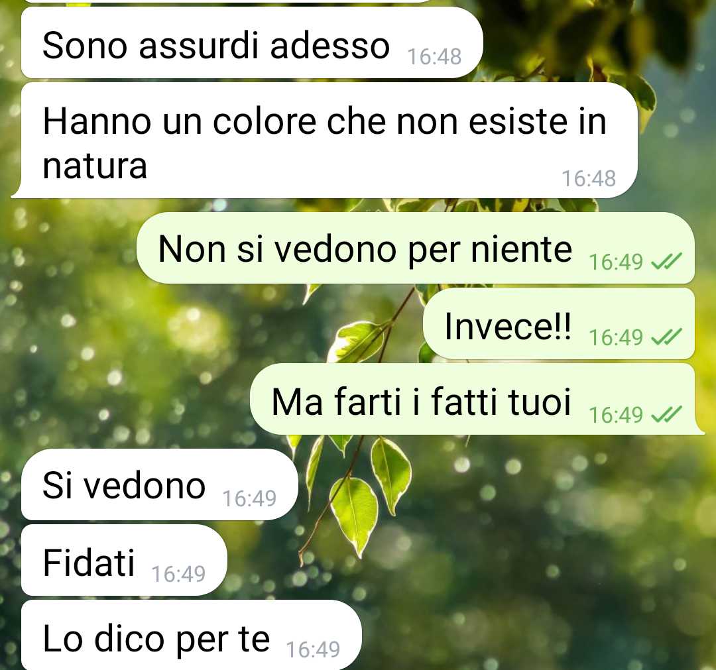Click 16:49 timestamp on 'Ma farti i fatti tuoi'

pos(615,416)
